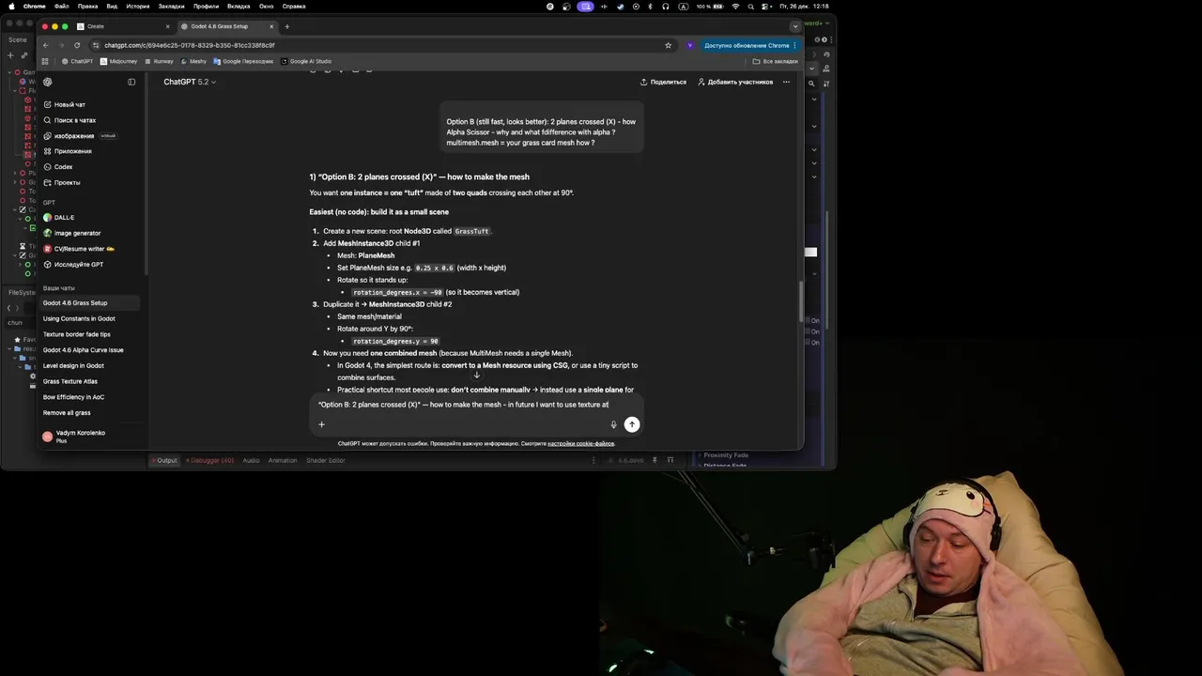
Task: Click into the message composer text field
Action: pyautogui.click(x=474, y=405)
